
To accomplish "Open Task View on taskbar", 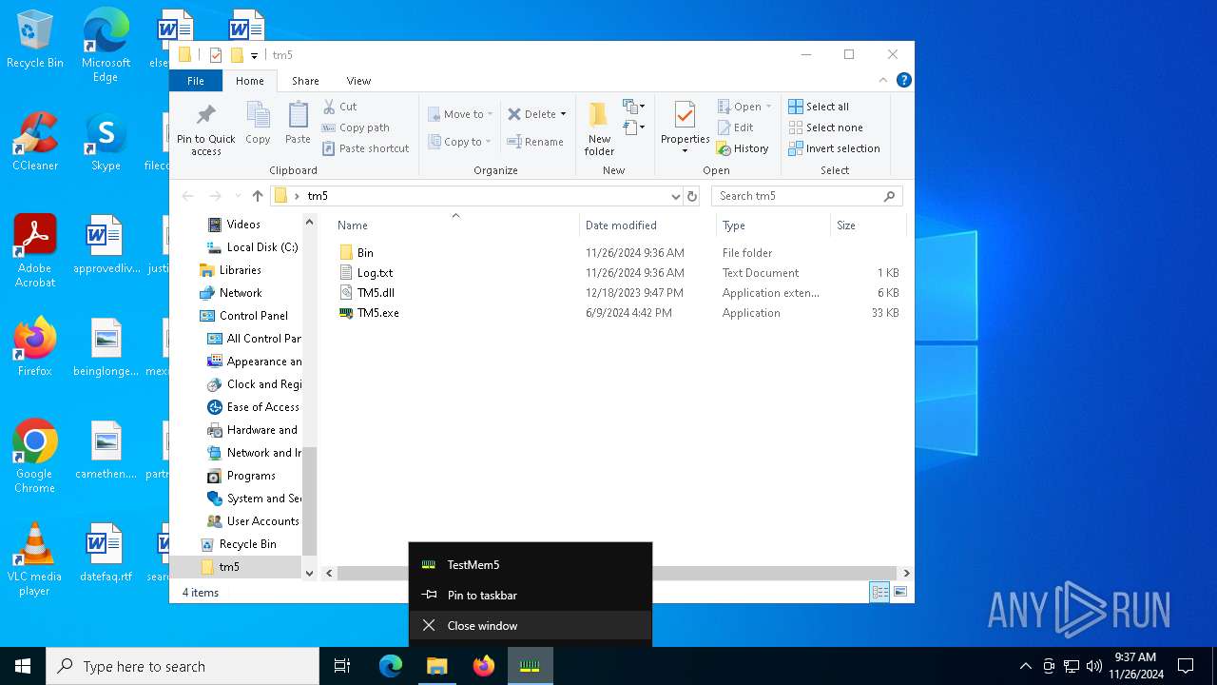I will click(342, 666).
